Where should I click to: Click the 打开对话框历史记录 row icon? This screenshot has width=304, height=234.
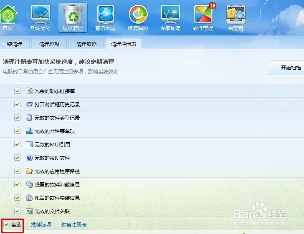click(29, 104)
